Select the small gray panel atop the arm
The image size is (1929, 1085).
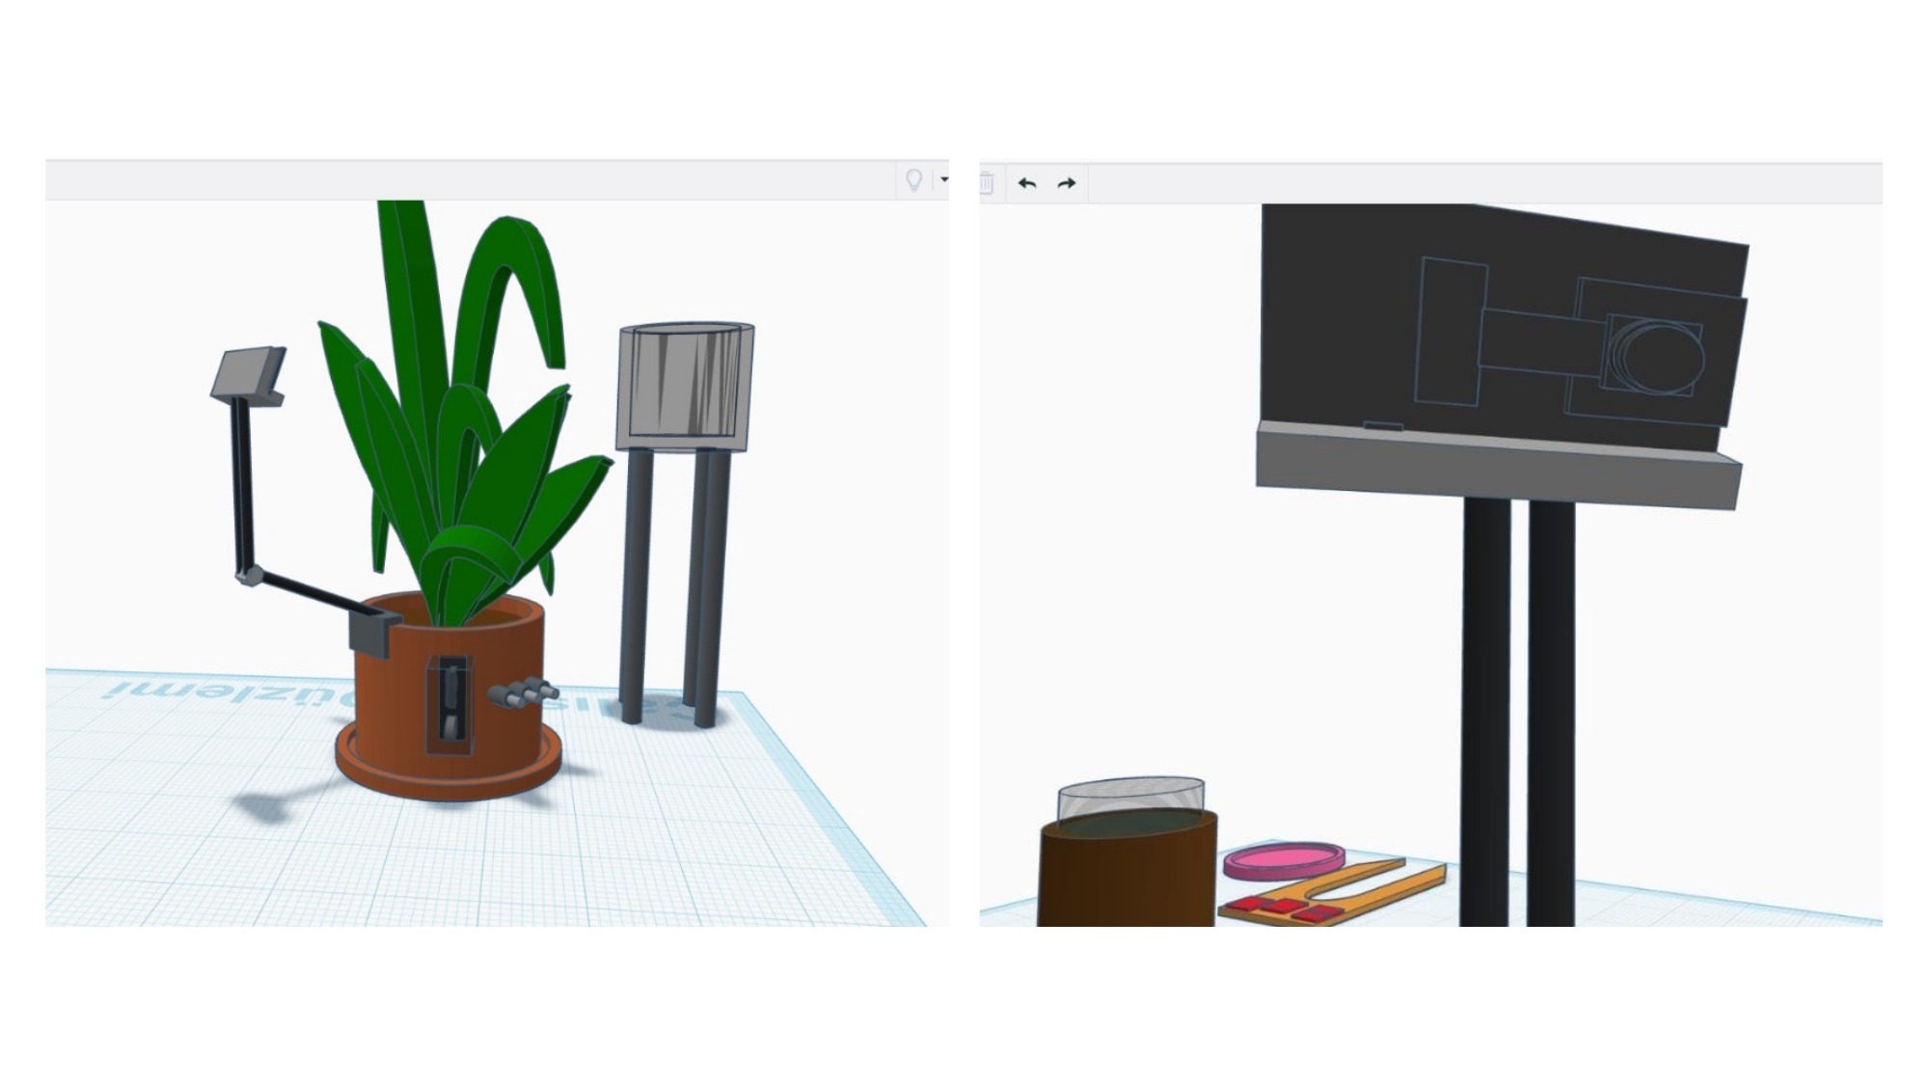(249, 376)
